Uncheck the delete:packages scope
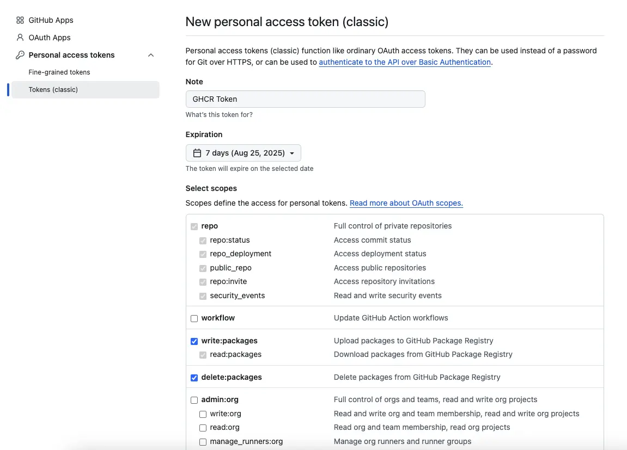627x450 pixels. tap(194, 378)
